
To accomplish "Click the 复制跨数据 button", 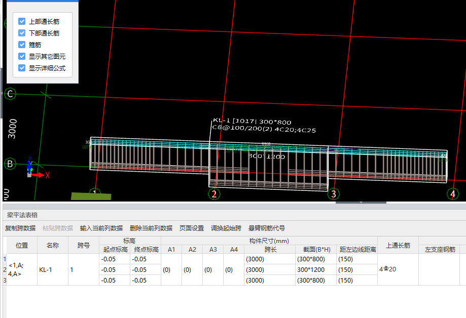I will [x=20, y=228].
